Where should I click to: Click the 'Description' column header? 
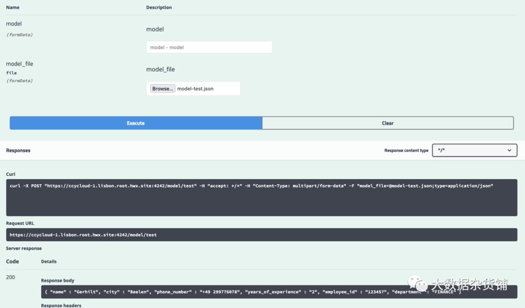(158, 7)
